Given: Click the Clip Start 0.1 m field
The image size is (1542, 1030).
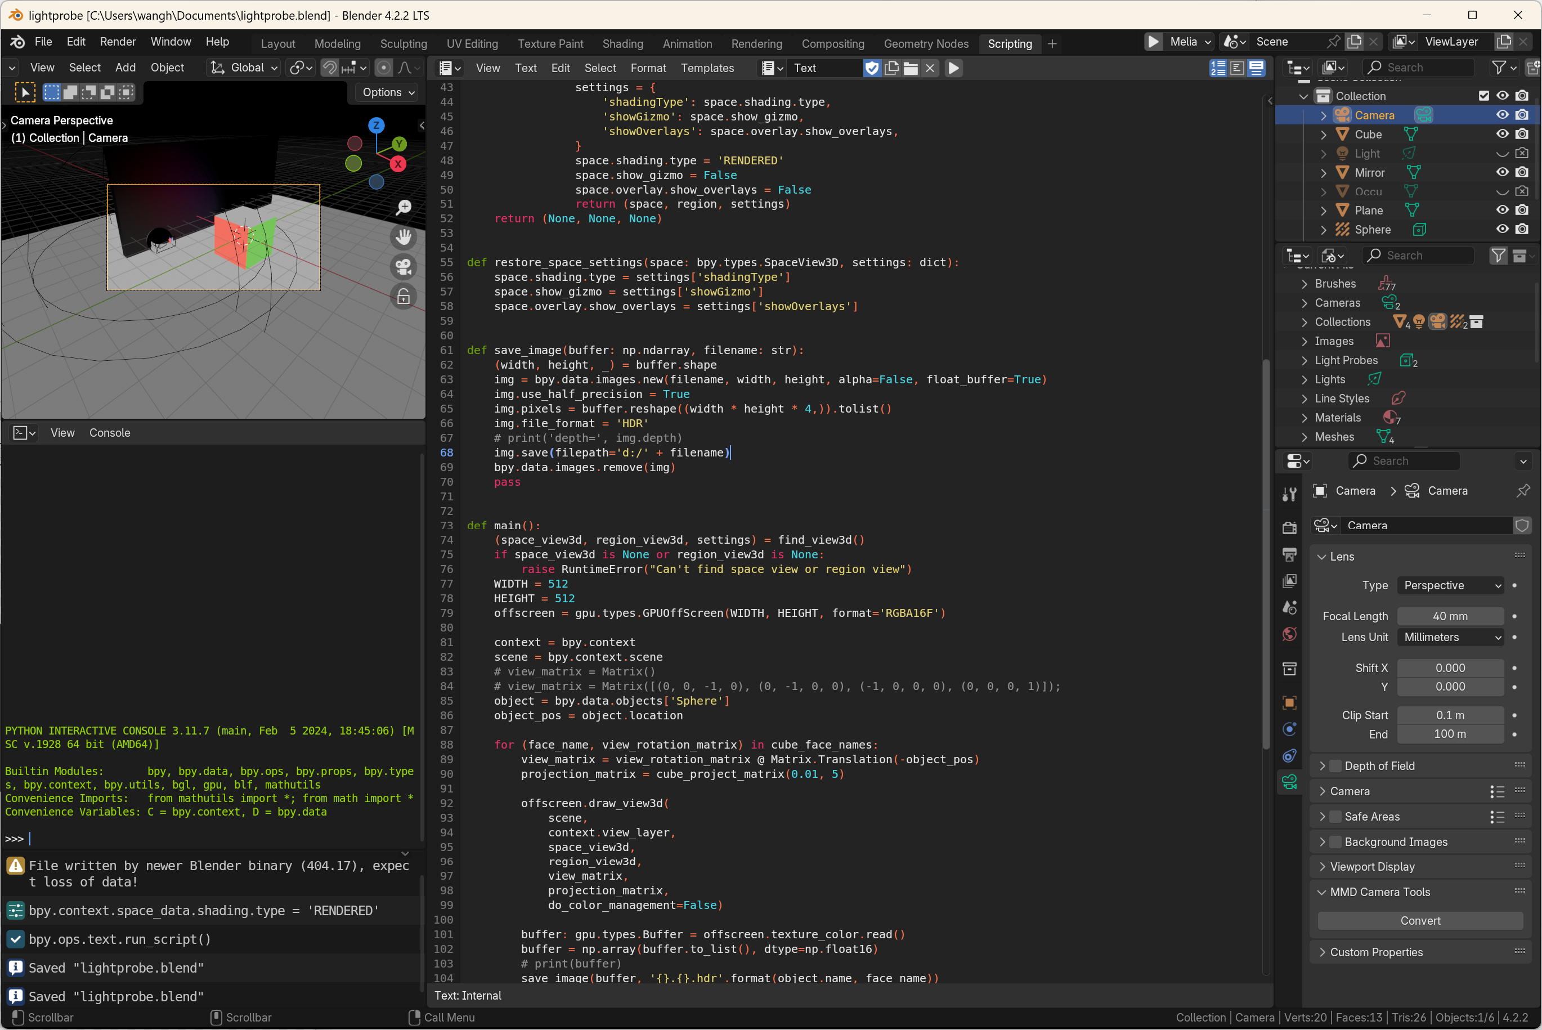Looking at the screenshot, I should (1450, 715).
